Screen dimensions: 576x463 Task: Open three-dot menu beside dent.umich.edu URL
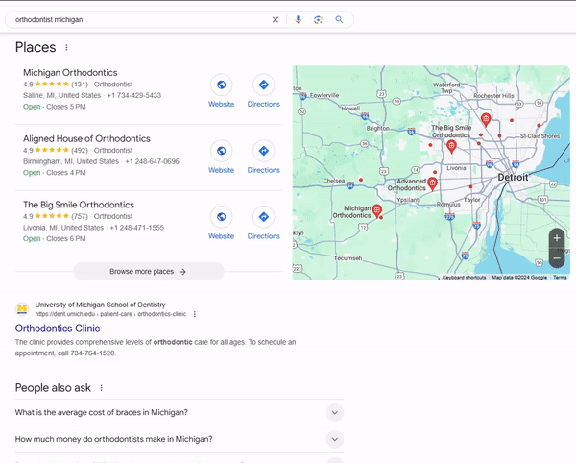[x=195, y=314]
